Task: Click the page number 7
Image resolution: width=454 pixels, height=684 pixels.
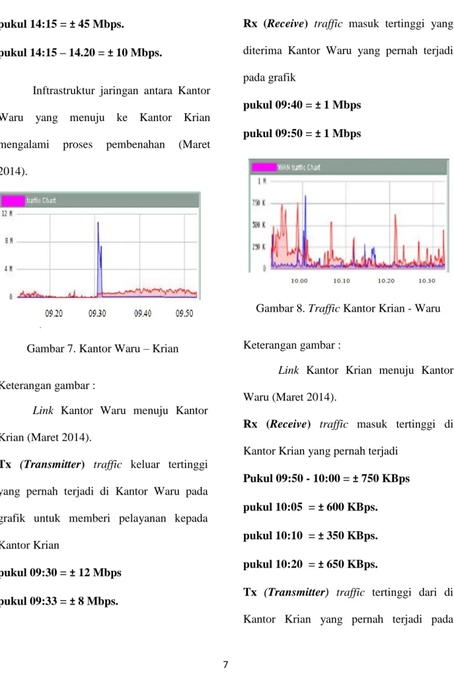Action: 225,664
